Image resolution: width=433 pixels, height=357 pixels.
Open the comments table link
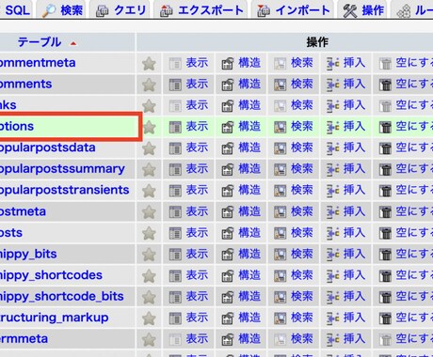pos(26,84)
